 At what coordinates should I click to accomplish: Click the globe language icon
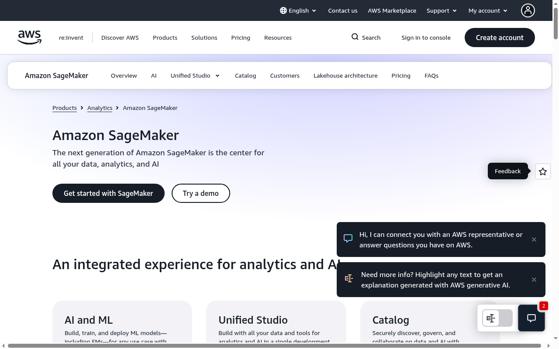(x=283, y=10)
